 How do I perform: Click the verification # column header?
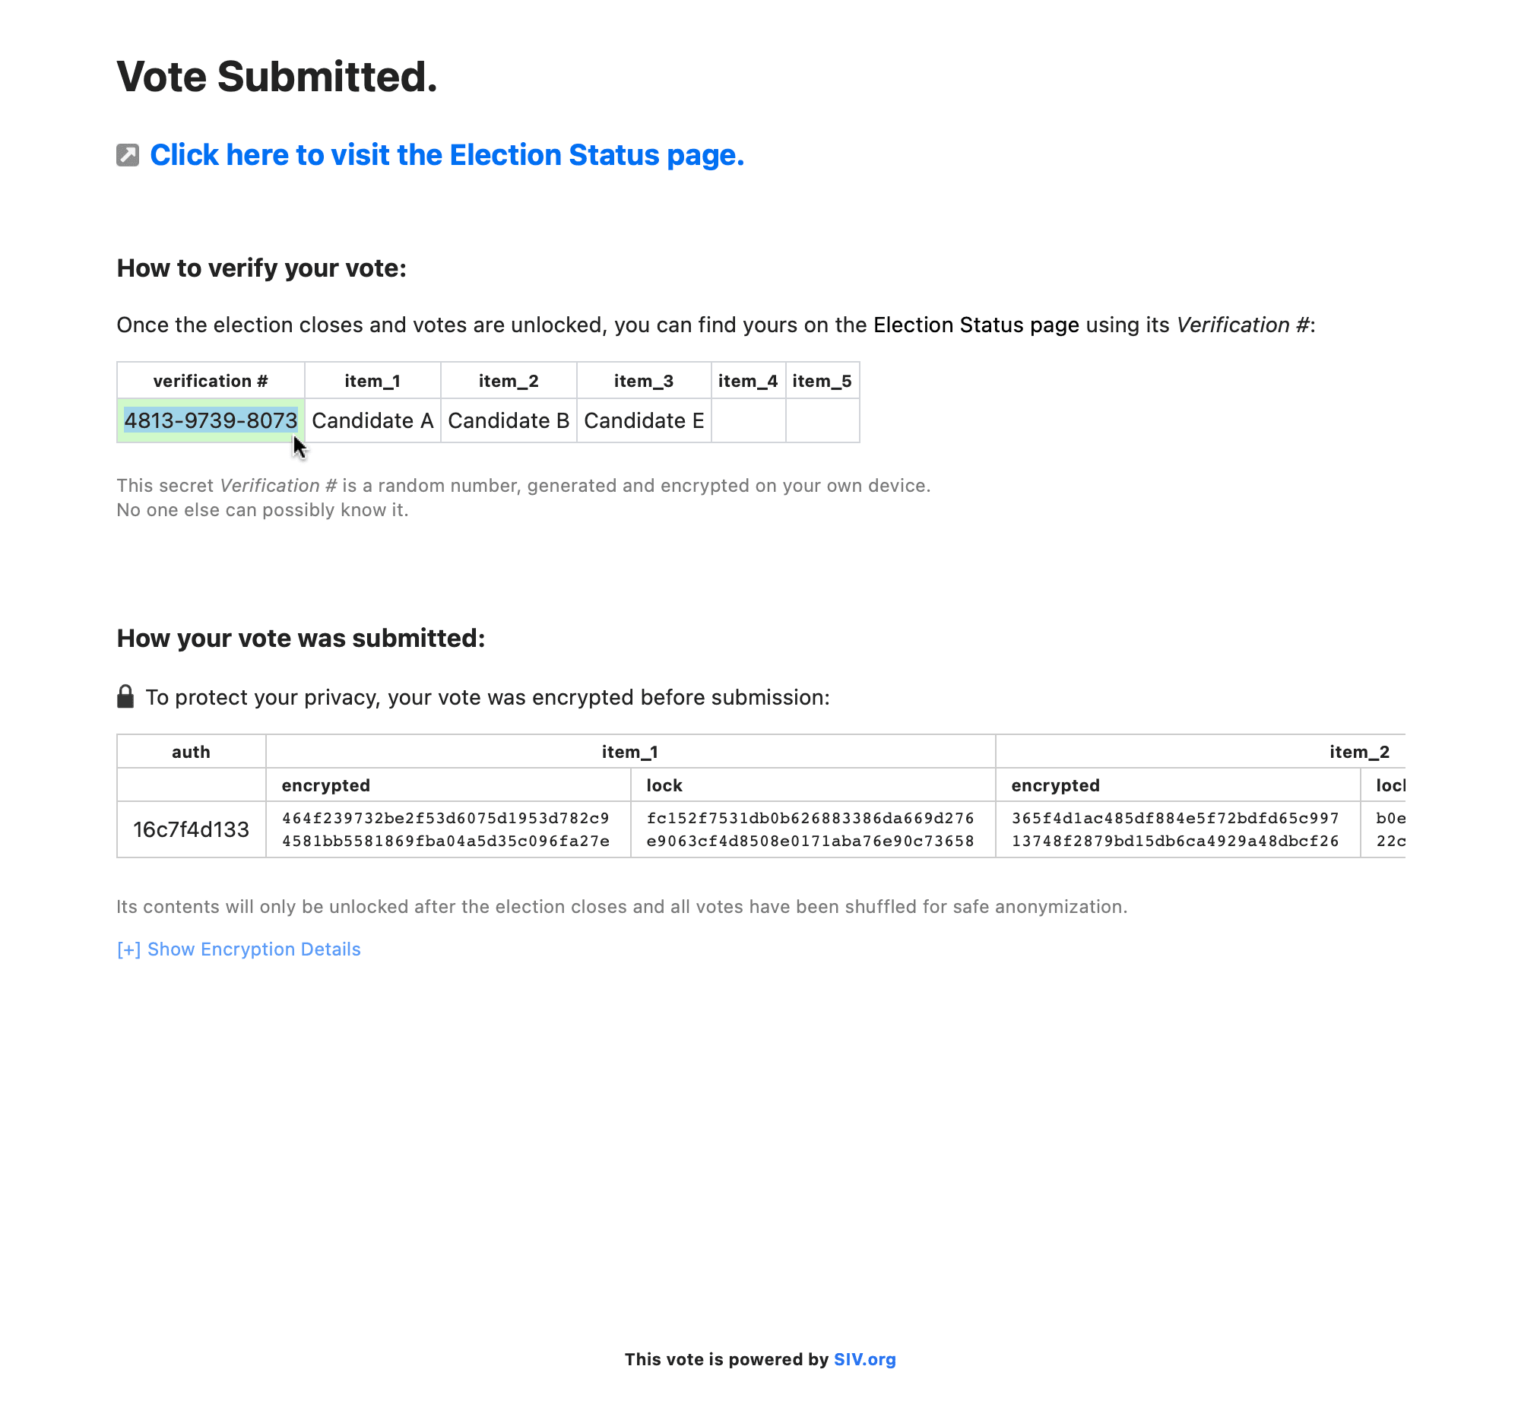[211, 380]
